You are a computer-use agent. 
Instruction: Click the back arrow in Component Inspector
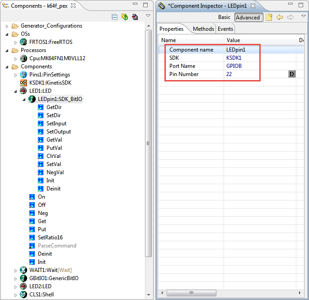coord(280,17)
